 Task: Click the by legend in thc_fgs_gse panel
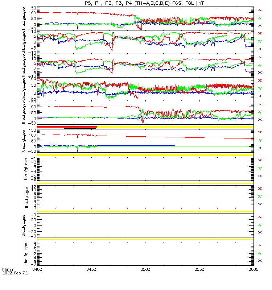coord(260,65)
